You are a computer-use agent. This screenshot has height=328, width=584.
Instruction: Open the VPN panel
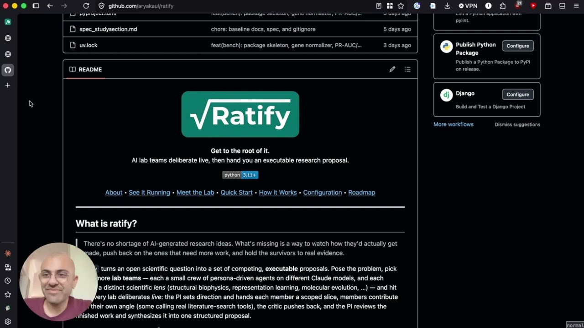point(468,6)
